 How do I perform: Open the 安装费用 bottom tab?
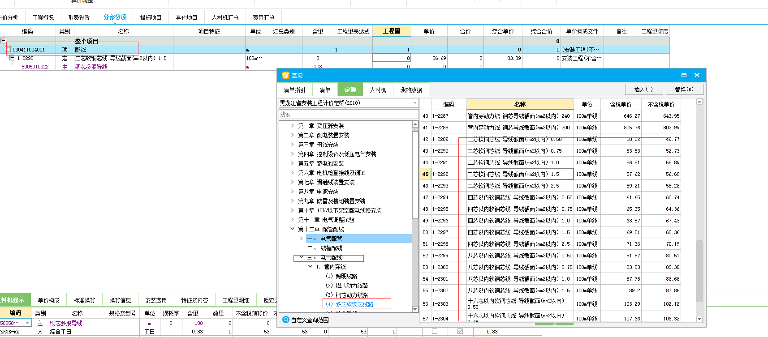[156, 300]
